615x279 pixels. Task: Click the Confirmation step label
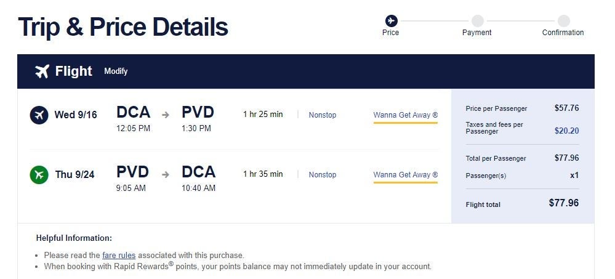tap(563, 33)
